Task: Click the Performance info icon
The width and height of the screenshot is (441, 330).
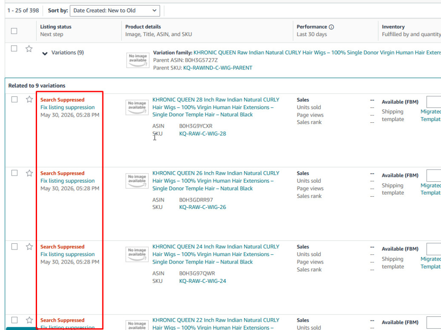Action: click(331, 27)
